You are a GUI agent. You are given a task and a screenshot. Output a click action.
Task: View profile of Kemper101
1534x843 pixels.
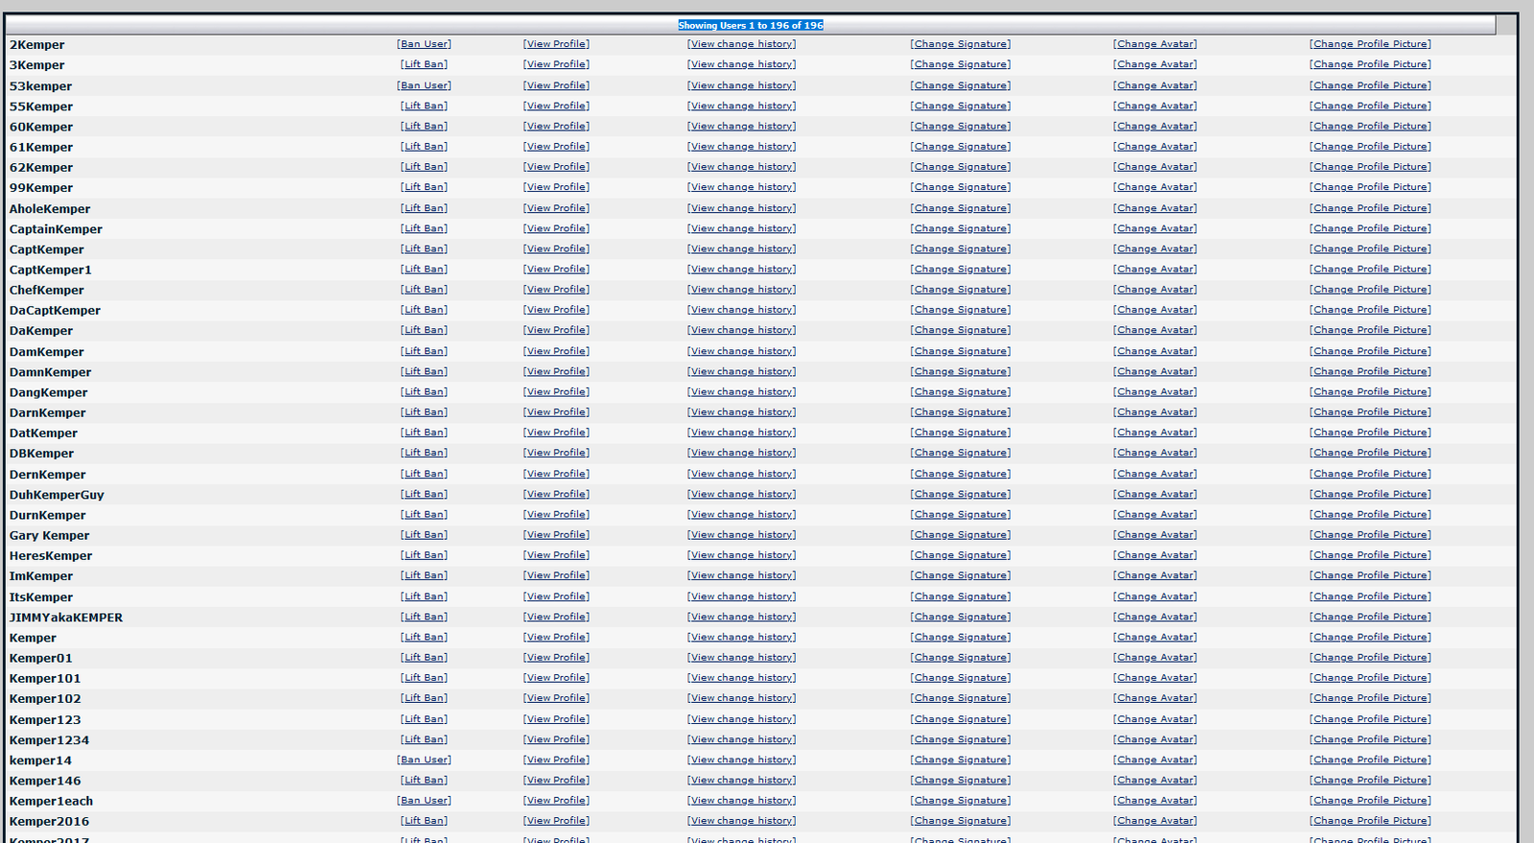(556, 678)
